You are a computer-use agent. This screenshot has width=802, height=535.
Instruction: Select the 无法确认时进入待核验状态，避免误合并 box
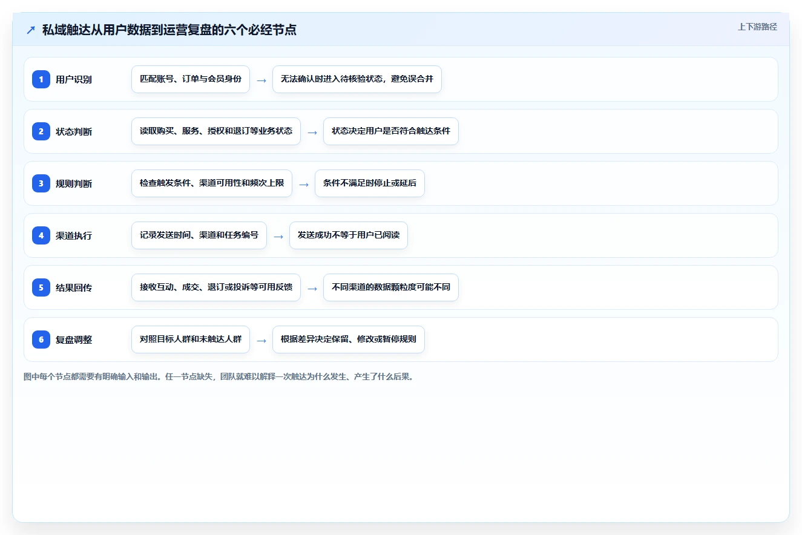tap(357, 79)
